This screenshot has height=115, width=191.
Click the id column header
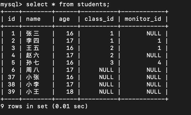tap(11, 19)
